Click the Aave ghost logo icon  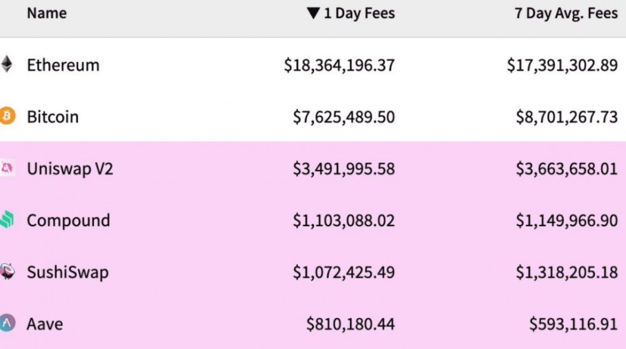point(7,323)
